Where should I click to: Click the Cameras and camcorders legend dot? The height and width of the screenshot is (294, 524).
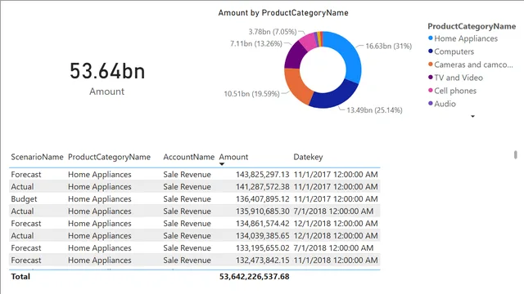point(431,65)
